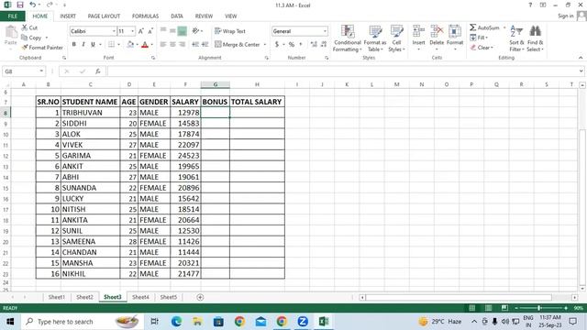Toggle Italic formatting
The image size is (587, 330).
(83, 44)
